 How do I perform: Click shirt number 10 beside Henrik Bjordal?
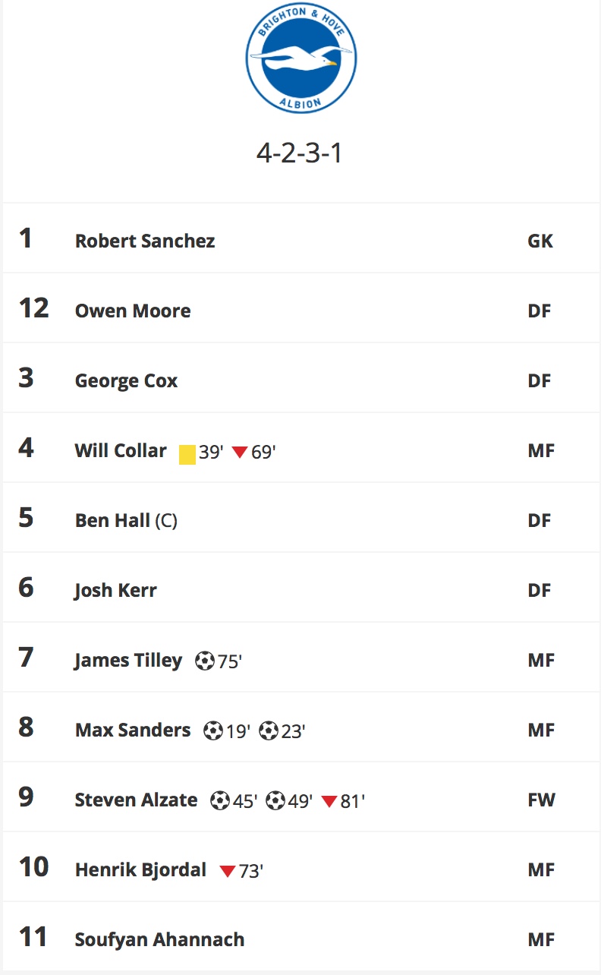[x=33, y=866]
